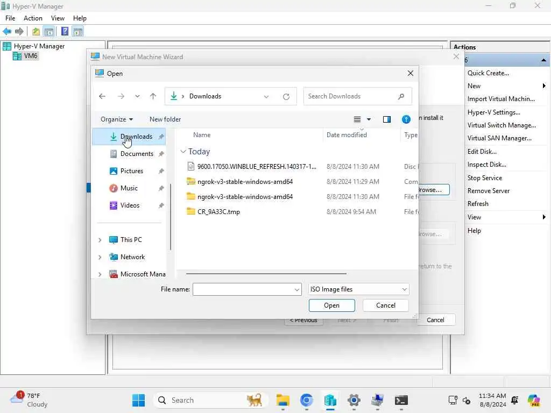Click Virtual Switch Manager action
The height and width of the screenshot is (413, 551).
tap(501, 125)
